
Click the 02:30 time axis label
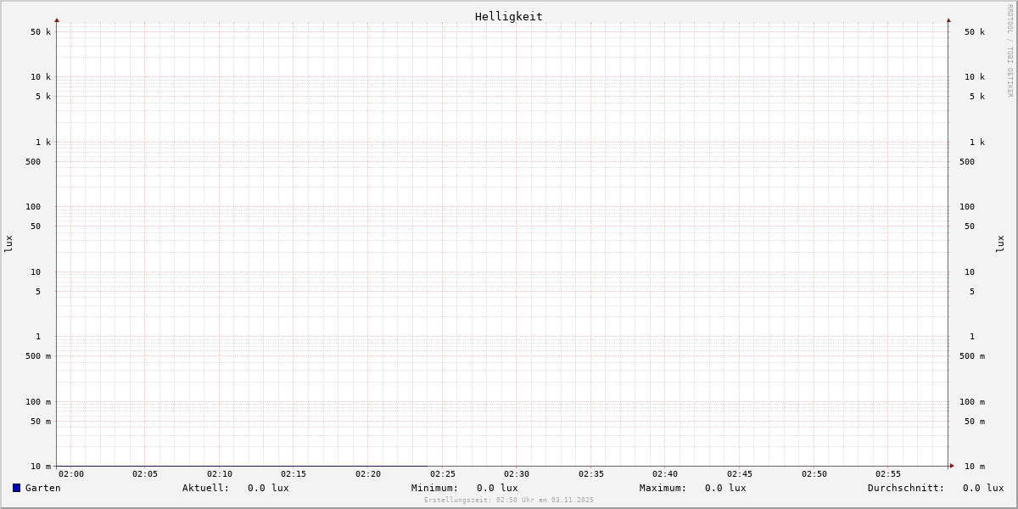click(517, 474)
